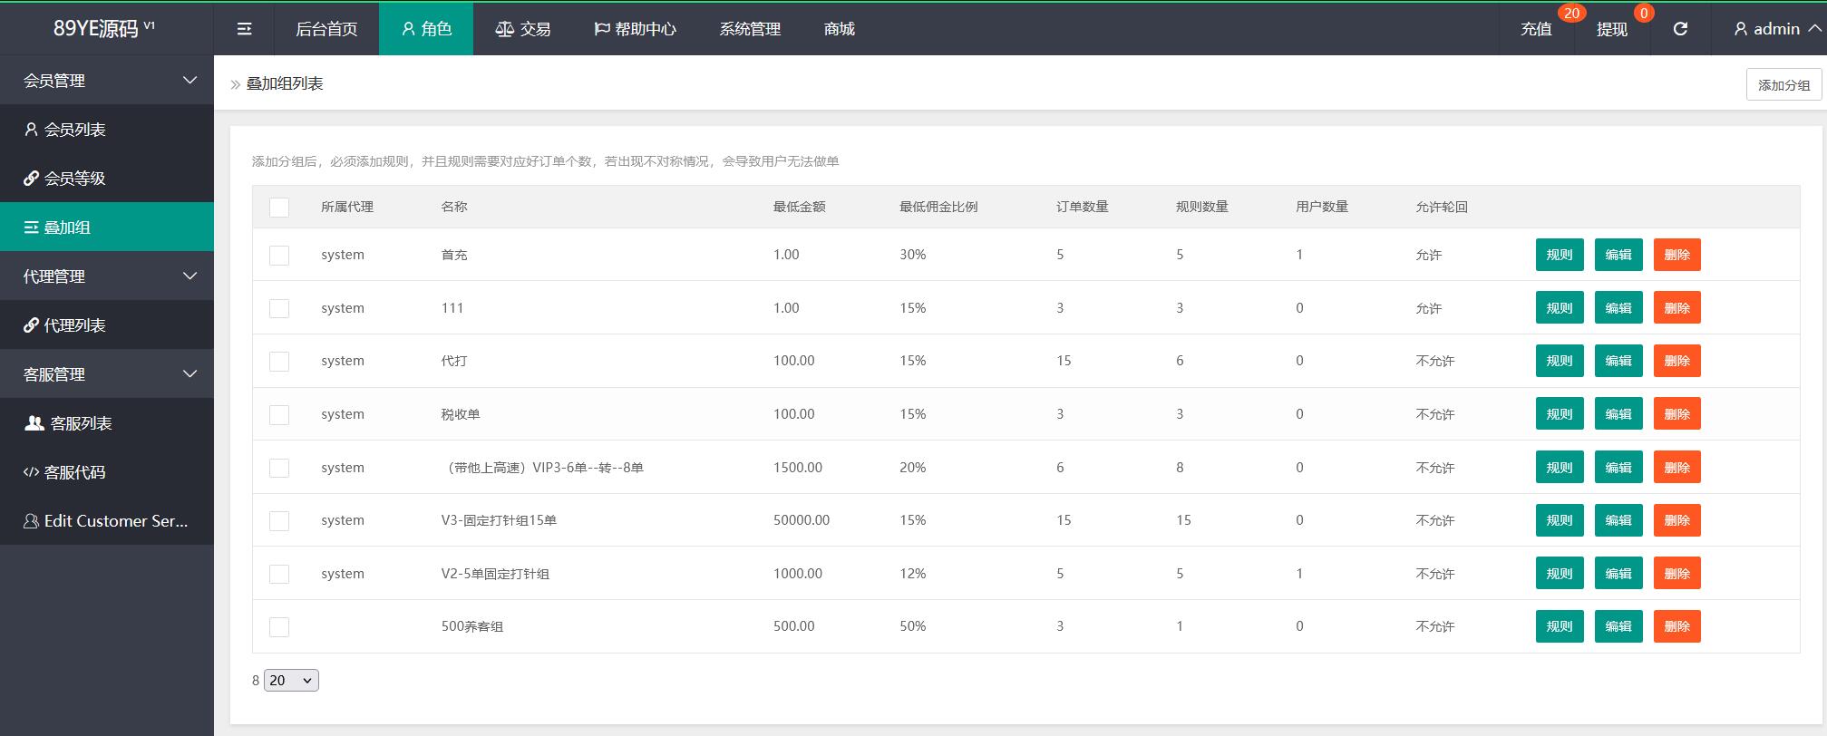This screenshot has width=1827, height=736.
Task: Collapse the sidebar with the hamburger icon
Action: (244, 29)
